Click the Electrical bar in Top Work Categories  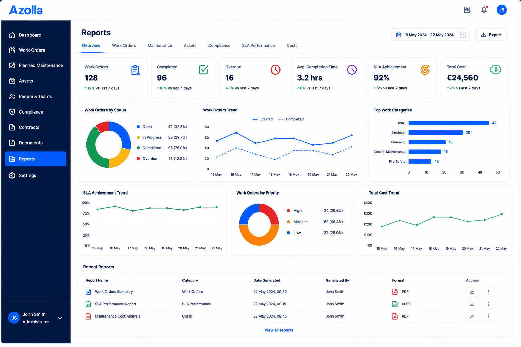click(x=436, y=132)
